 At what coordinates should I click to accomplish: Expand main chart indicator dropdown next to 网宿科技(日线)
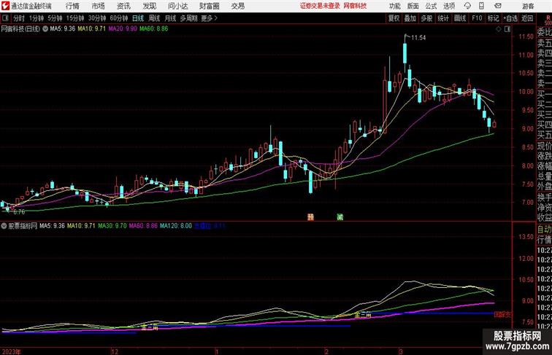tap(45, 29)
